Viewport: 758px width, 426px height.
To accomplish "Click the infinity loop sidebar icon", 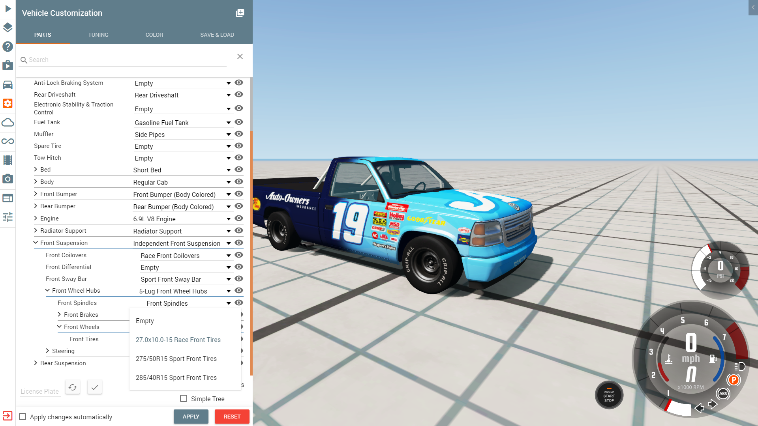I will click(8, 141).
